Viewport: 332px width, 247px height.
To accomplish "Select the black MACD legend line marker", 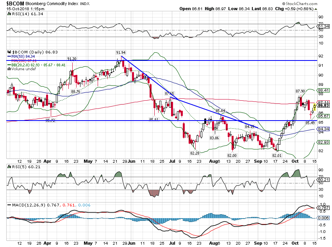I will click(9, 205).
